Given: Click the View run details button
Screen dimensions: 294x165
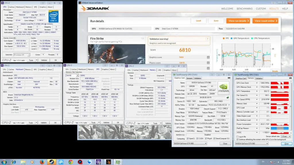Looking at the screenshot, I should [238, 21].
